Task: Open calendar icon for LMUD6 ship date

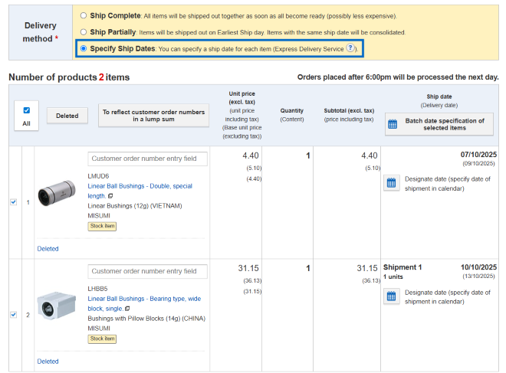Action: (x=390, y=183)
